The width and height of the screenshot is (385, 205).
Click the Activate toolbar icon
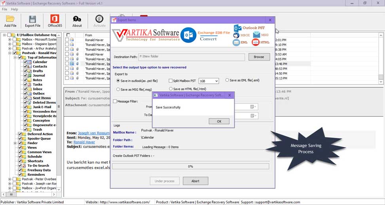pyautogui.click(x=99, y=19)
